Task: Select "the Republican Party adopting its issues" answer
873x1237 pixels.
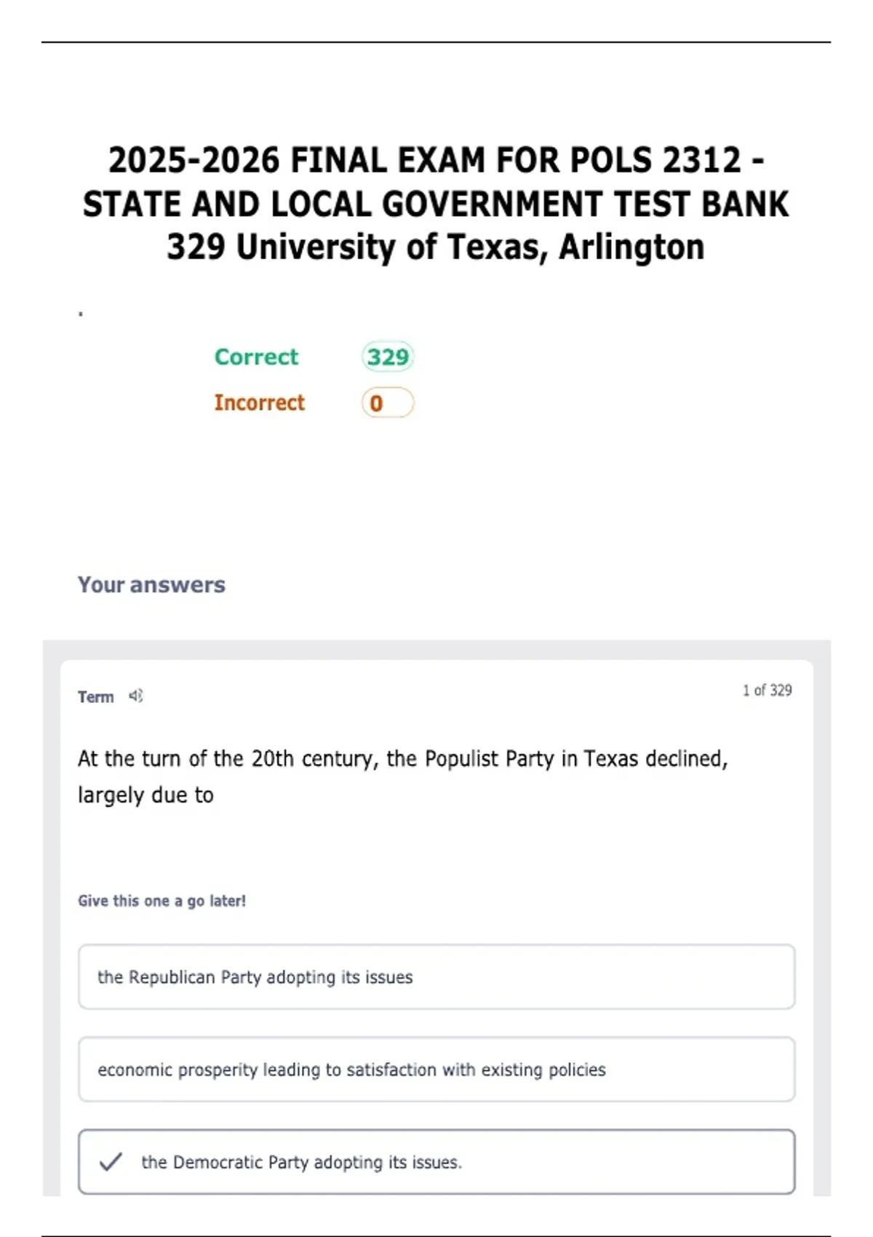Action: coord(436,977)
